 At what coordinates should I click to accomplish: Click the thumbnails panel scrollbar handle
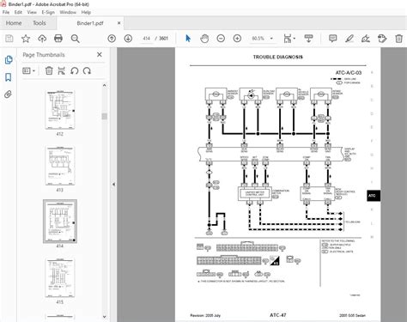click(105, 116)
